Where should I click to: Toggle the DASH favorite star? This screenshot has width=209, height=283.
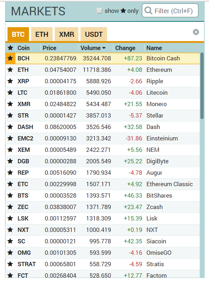(10, 127)
